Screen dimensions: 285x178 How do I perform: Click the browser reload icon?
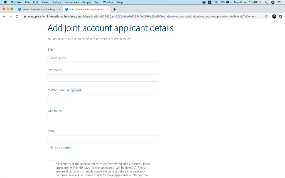click(x=17, y=16)
